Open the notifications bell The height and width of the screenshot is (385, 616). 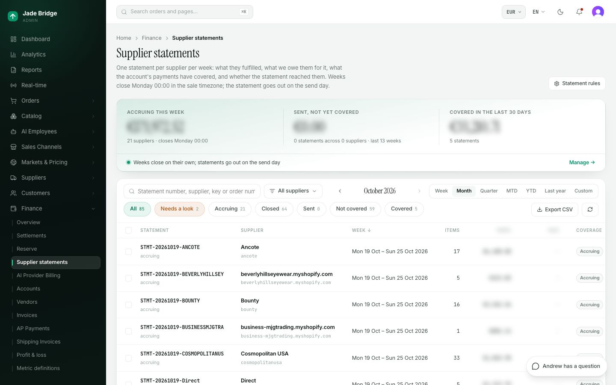tap(579, 12)
